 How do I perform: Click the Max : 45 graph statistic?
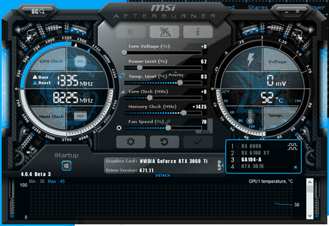tap(56, 181)
